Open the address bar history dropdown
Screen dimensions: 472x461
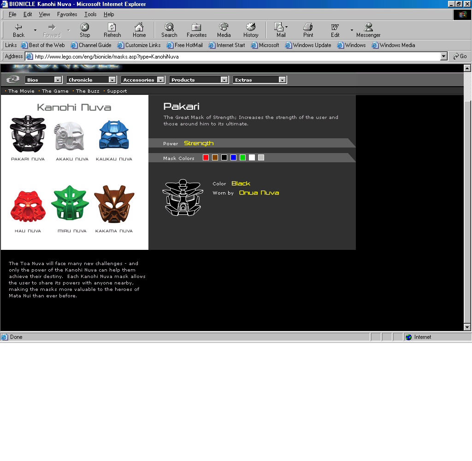pos(443,56)
